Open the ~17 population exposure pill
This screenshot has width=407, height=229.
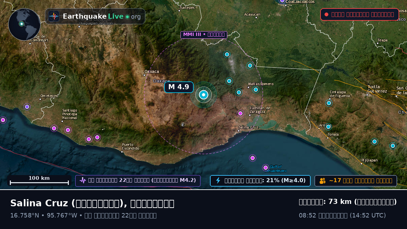coord(356,181)
